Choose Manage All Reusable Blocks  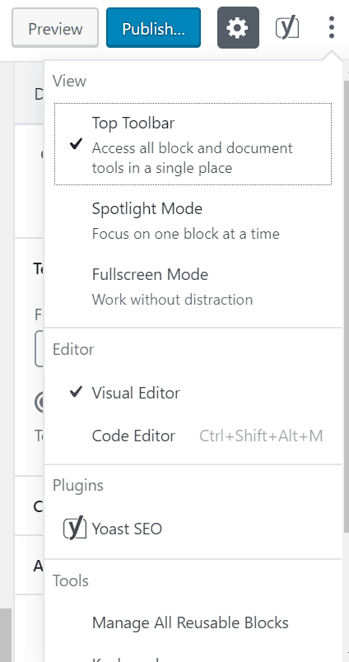193,622
